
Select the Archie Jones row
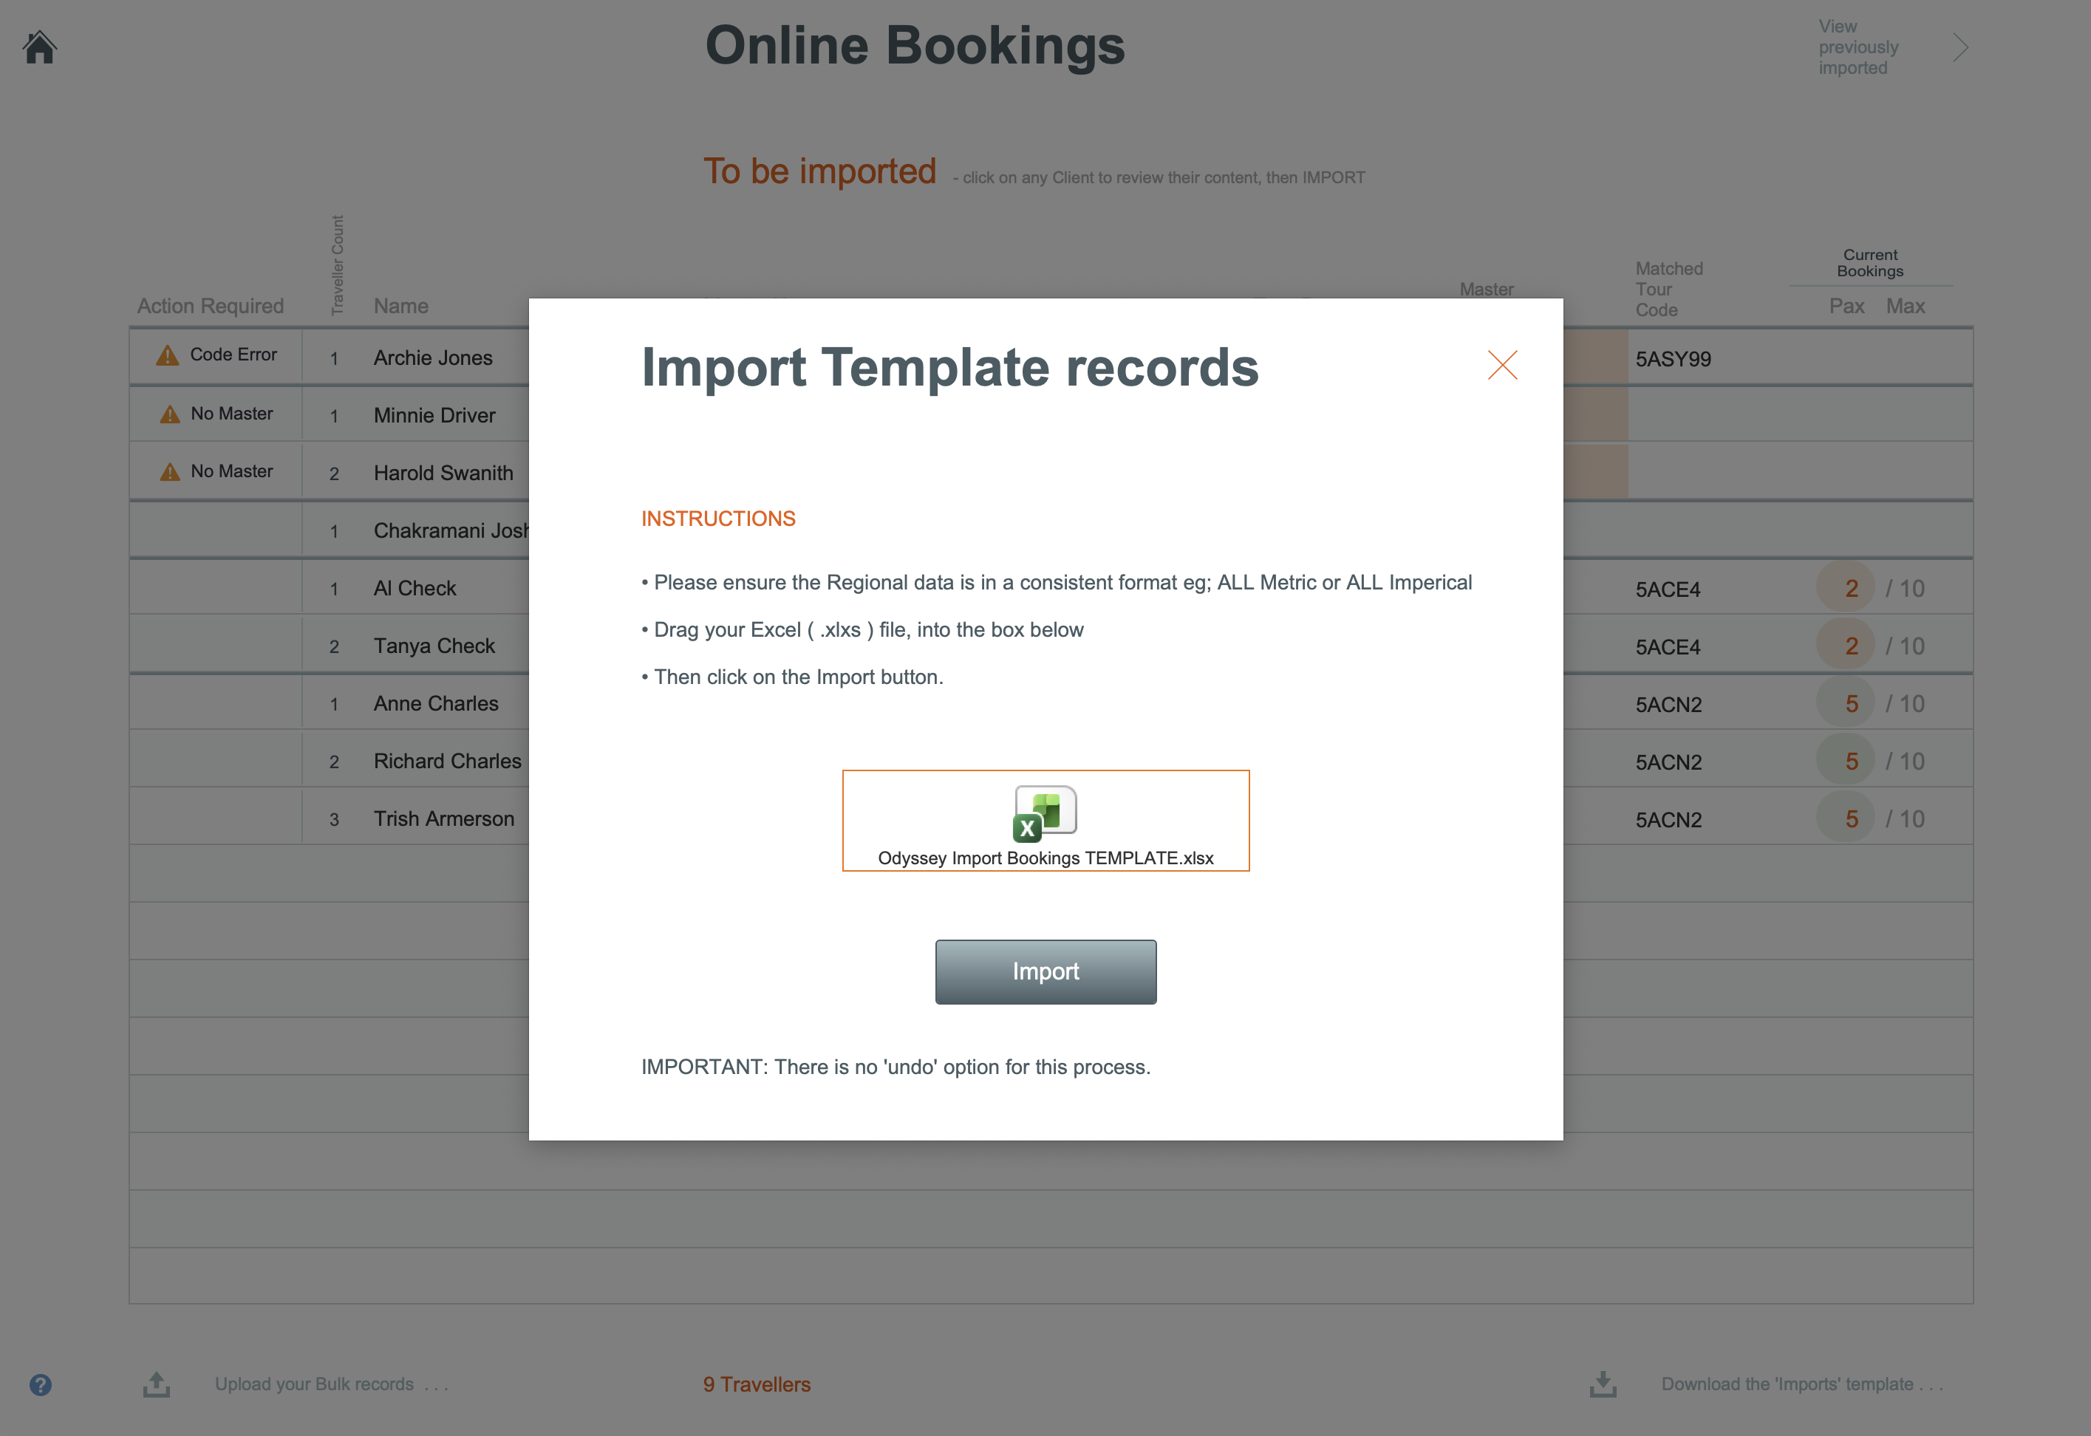[433, 358]
